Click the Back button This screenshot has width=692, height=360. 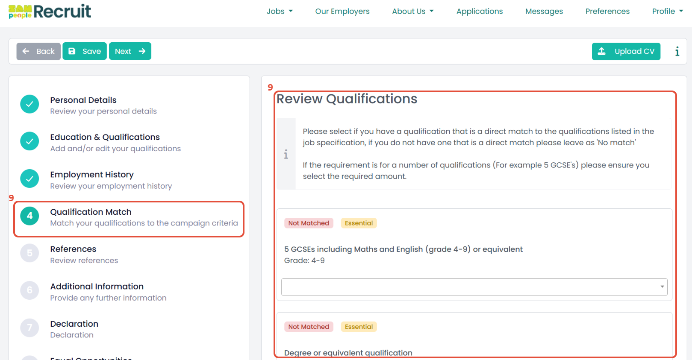(x=38, y=51)
